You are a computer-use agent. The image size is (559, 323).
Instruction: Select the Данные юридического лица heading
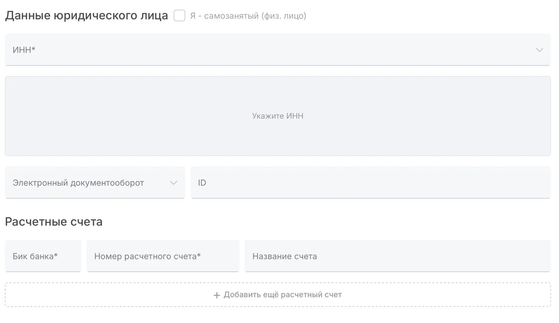86,15
